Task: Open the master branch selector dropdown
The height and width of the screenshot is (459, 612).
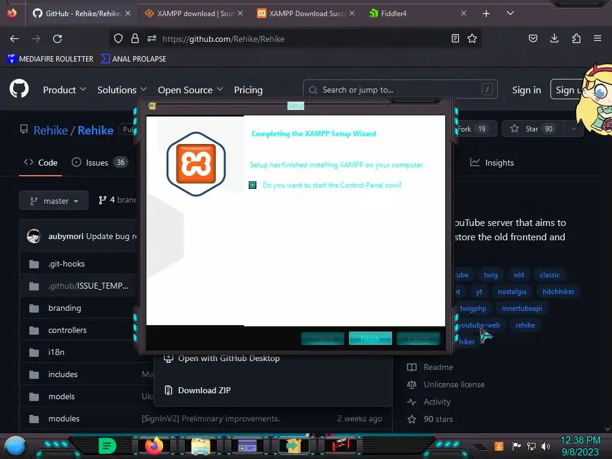Action: (54, 201)
